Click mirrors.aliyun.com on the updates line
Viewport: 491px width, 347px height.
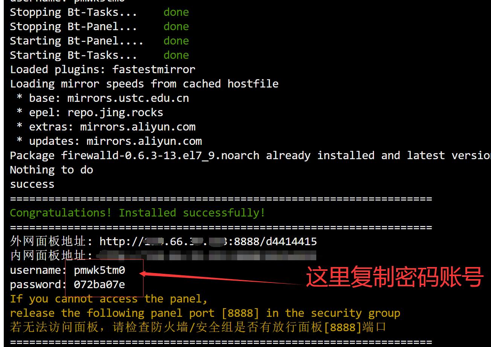[x=144, y=141]
